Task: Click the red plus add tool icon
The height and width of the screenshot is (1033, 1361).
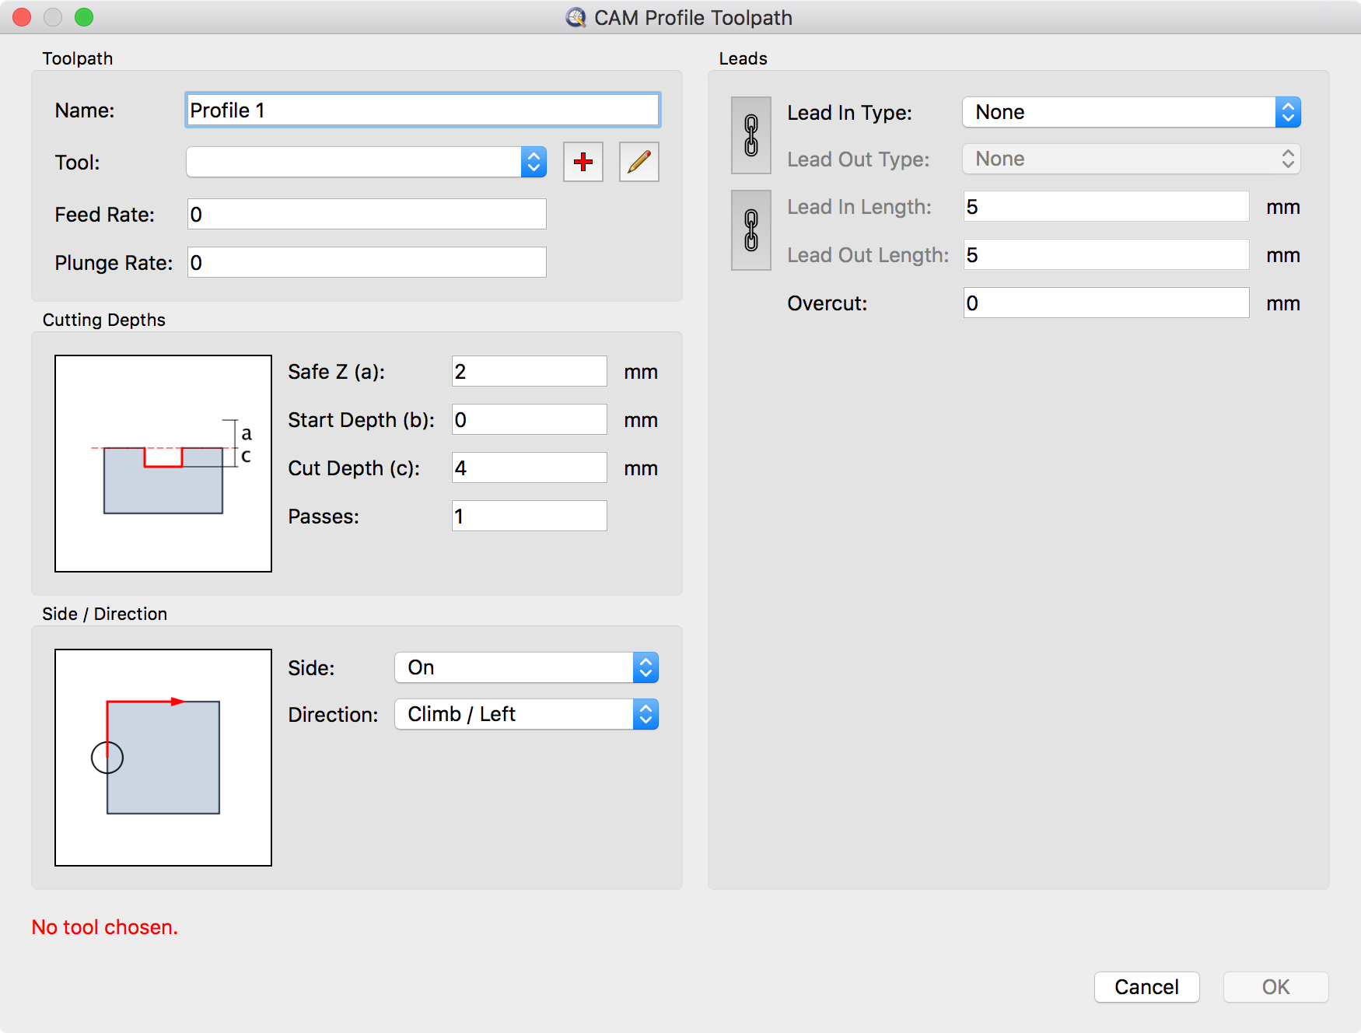Action: (x=583, y=162)
